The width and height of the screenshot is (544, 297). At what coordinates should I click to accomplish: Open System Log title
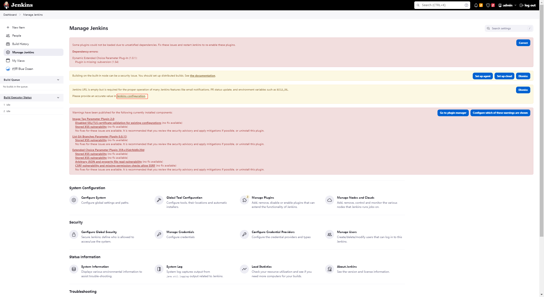(174, 267)
